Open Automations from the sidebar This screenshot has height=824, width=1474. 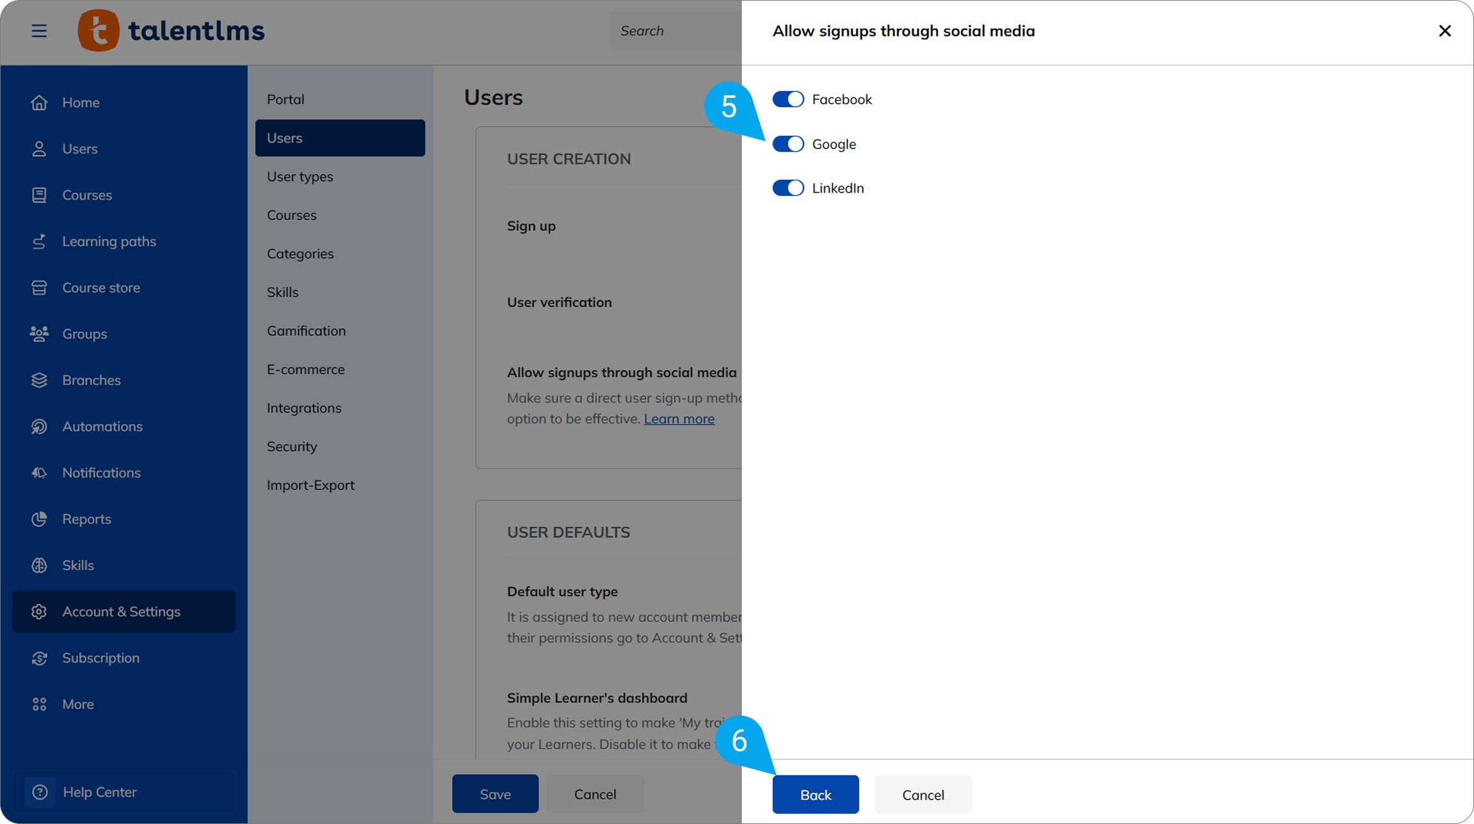click(x=124, y=426)
